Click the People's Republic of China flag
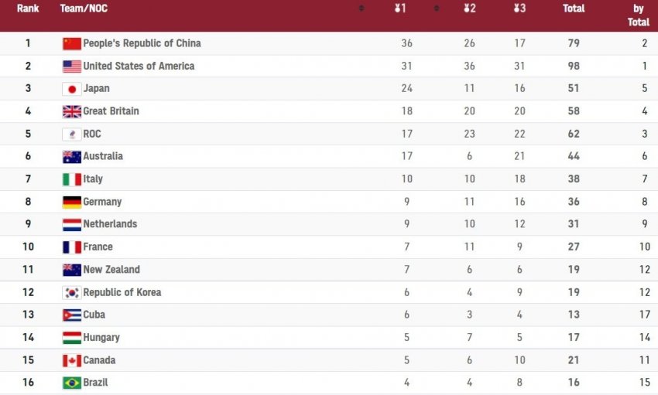Viewport: 658px width, 395px height. click(72, 43)
